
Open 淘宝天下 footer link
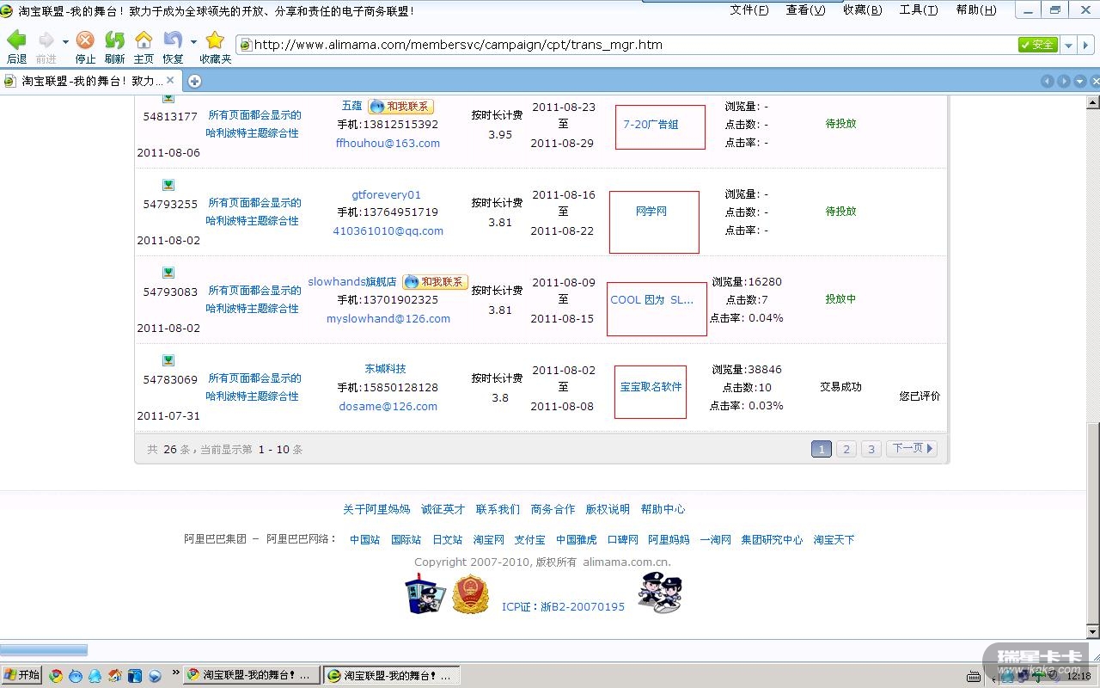(x=834, y=540)
